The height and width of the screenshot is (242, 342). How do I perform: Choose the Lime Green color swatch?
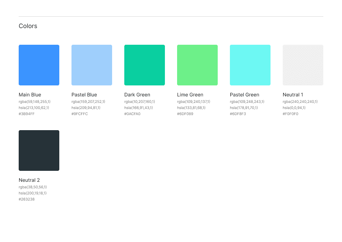[197, 65]
